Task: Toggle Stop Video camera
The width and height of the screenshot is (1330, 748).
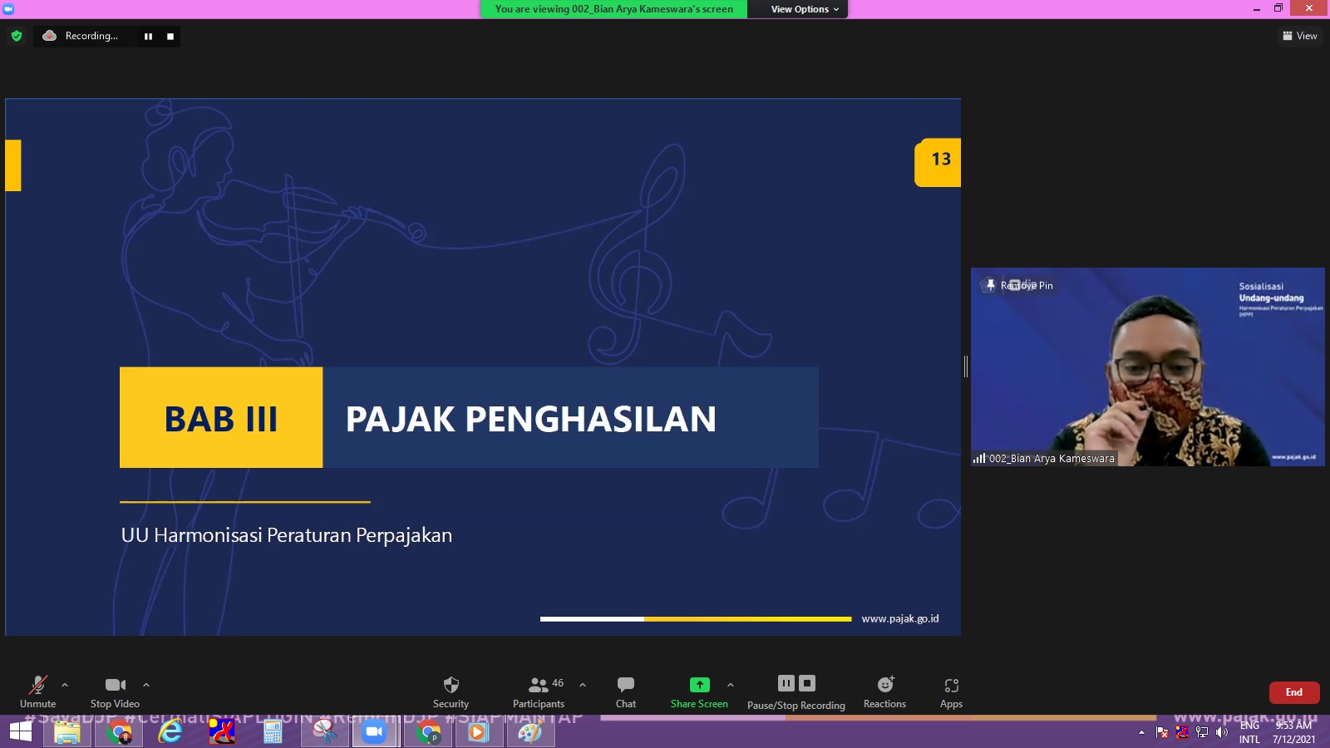Action: pyautogui.click(x=115, y=685)
